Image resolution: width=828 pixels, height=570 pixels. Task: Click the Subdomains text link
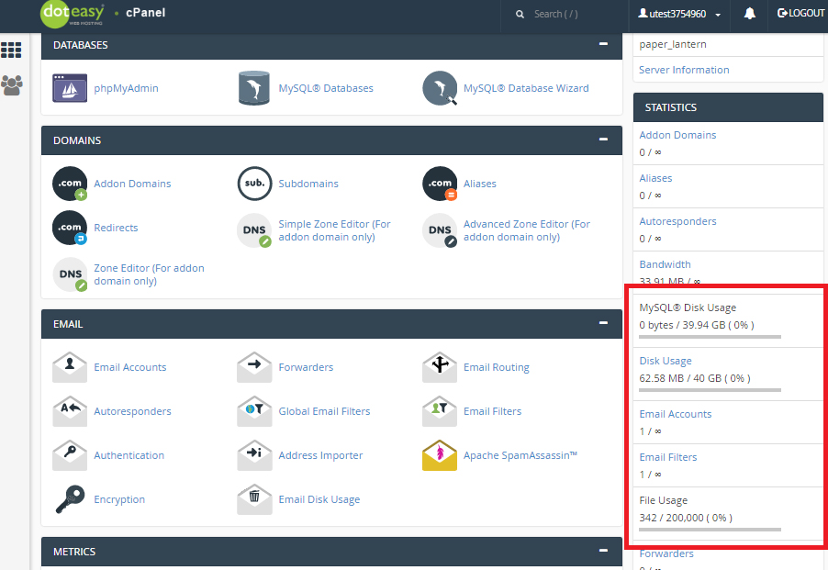coord(308,184)
